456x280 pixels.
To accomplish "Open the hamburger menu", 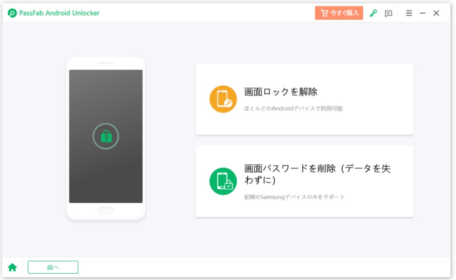I will click(x=409, y=13).
